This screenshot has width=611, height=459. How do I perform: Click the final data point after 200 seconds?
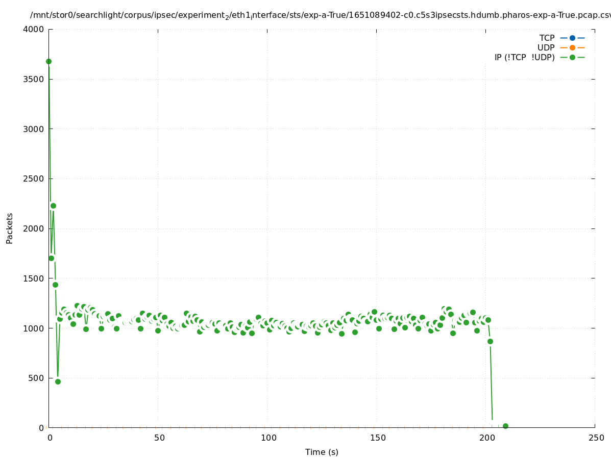tap(505, 426)
